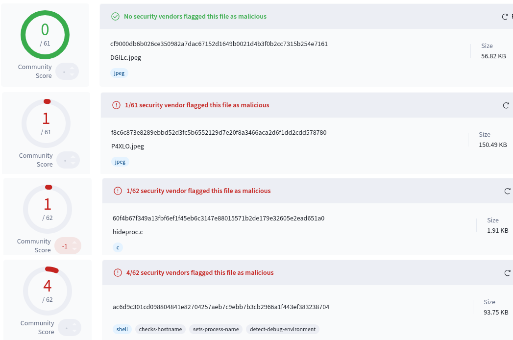Click the file hash starting with cf9000db
The height and width of the screenshot is (340, 513).
click(219, 44)
